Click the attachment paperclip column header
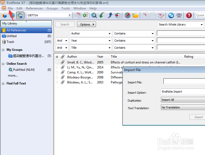Viewport: 205px width, 155px height. pyautogui.click(x=63, y=57)
